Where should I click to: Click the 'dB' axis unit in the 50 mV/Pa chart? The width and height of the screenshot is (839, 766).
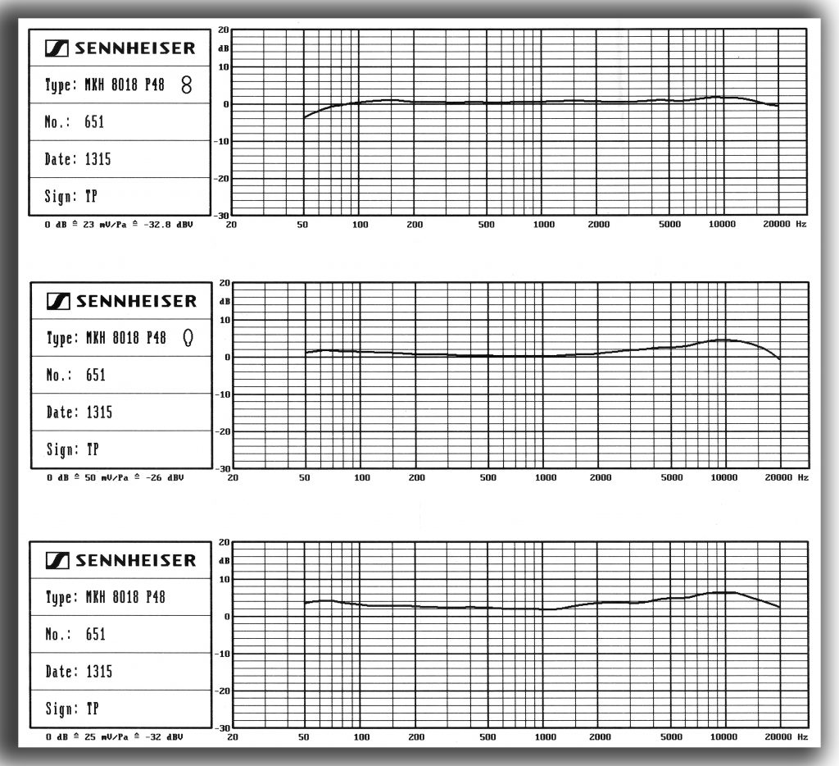point(225,302)
